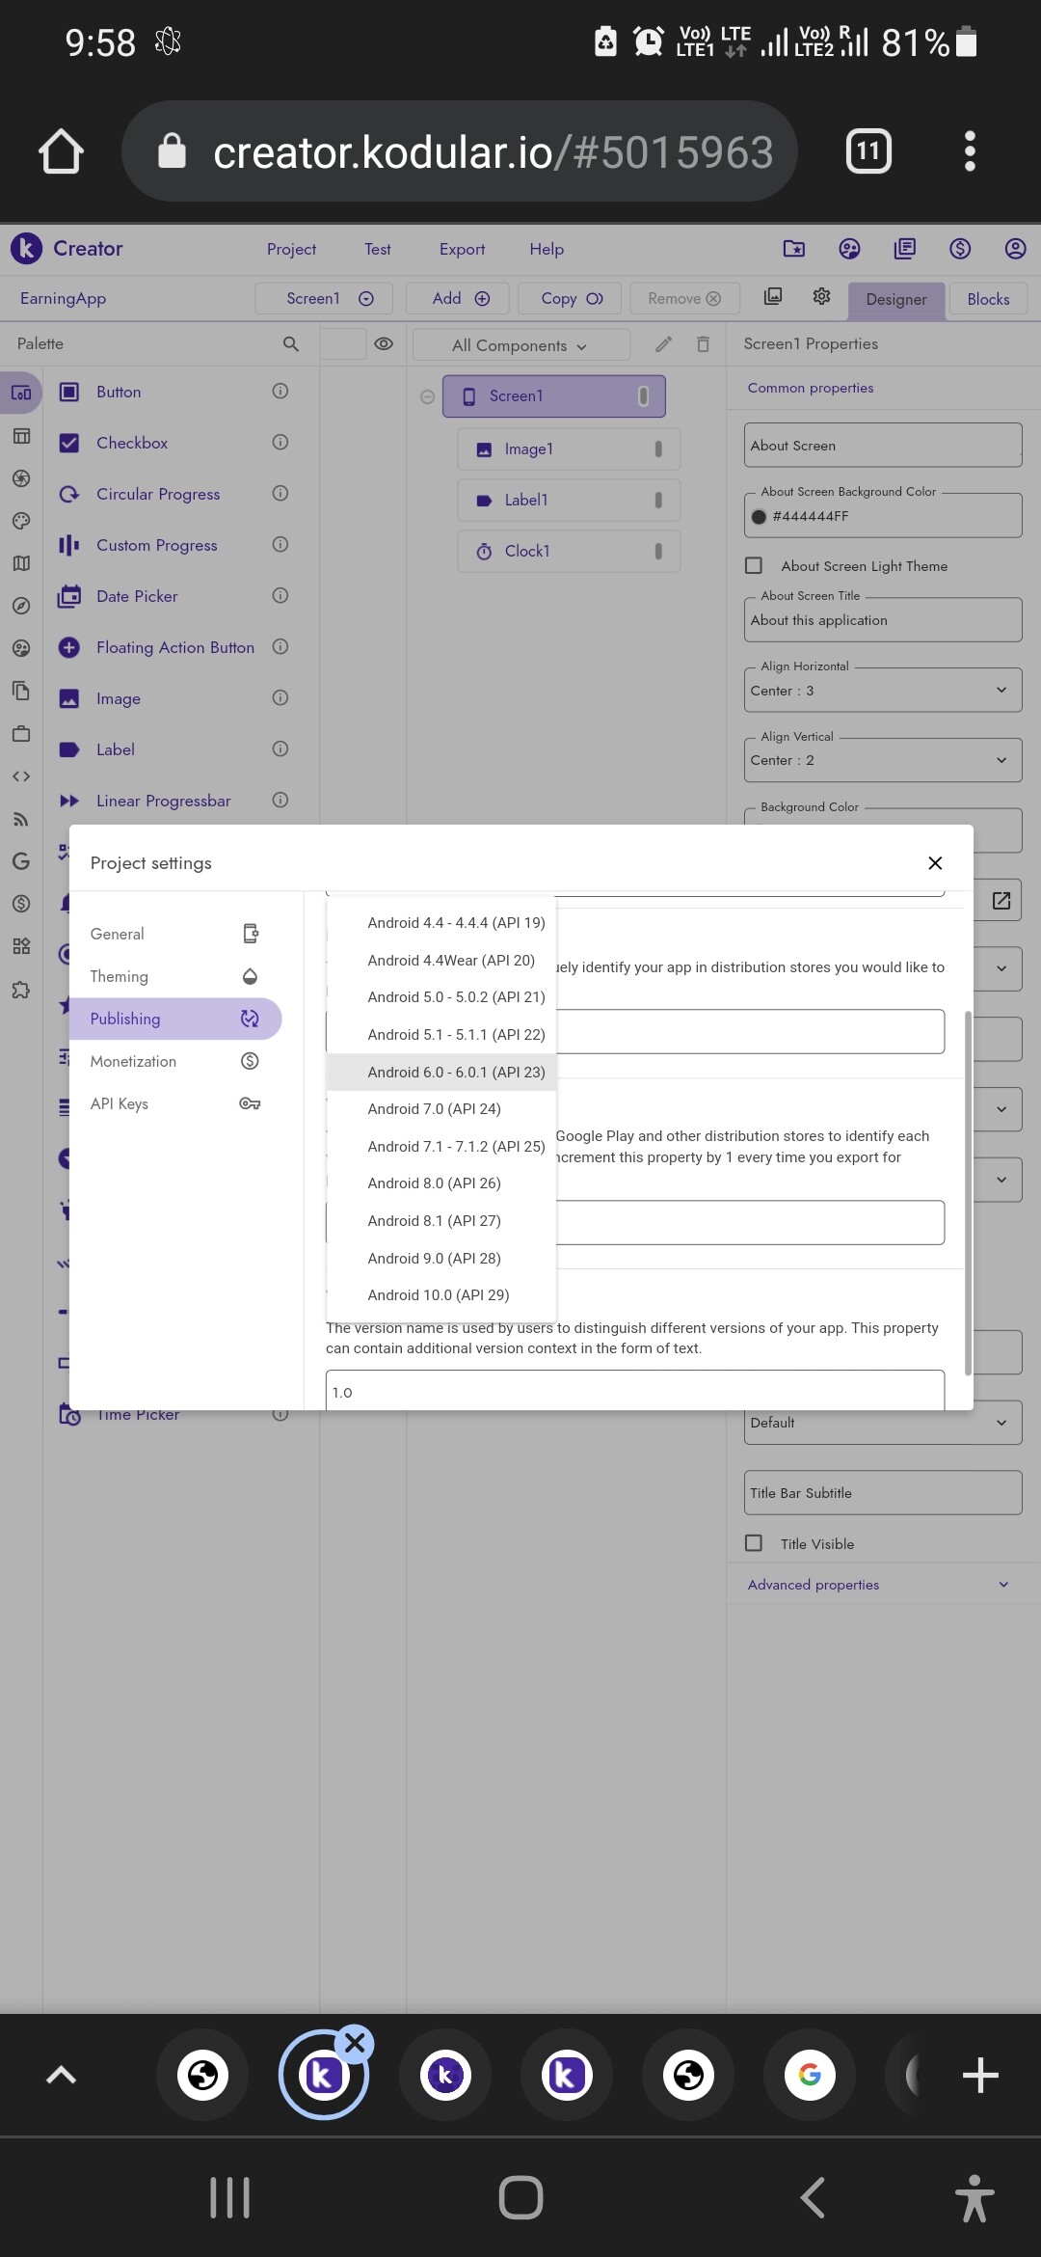Expand the All Components dropdown
This screenshot has width=1041, height=2257.
[x=520, y=345]
